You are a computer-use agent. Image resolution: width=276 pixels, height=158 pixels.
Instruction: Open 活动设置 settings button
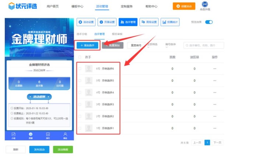[x=86, y=22]
